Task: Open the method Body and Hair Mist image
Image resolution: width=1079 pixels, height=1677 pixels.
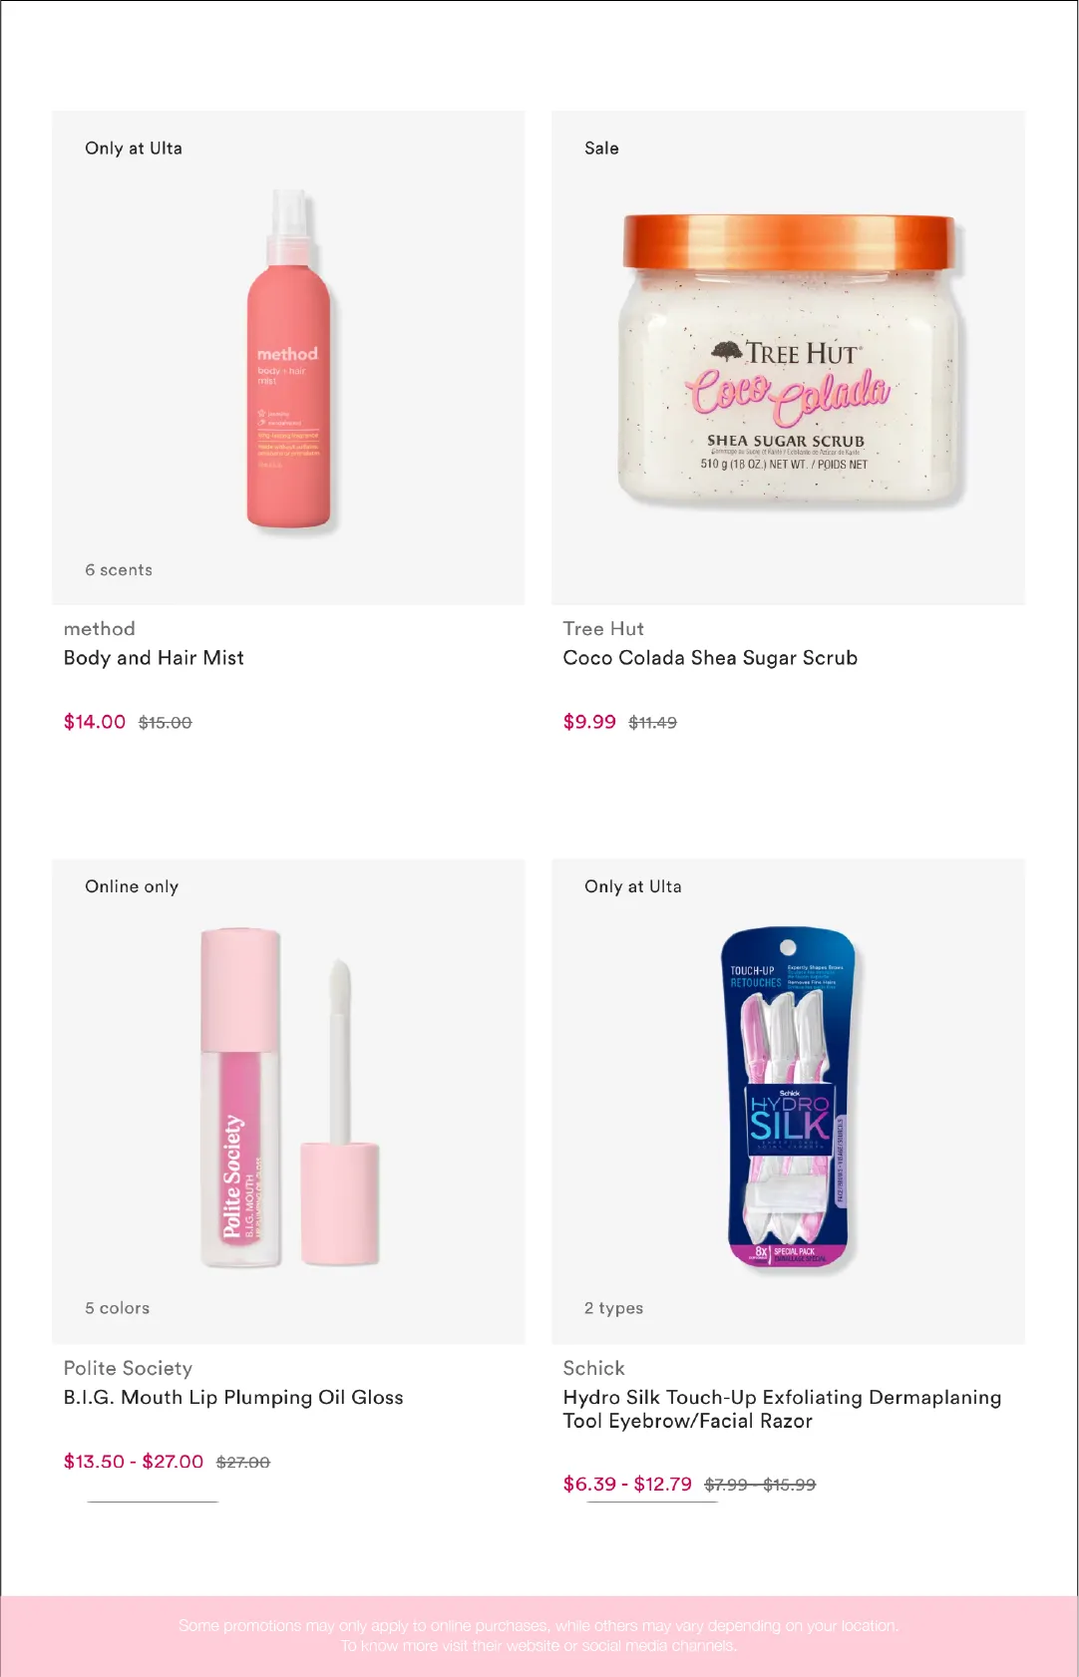Action: coord(288,359)
